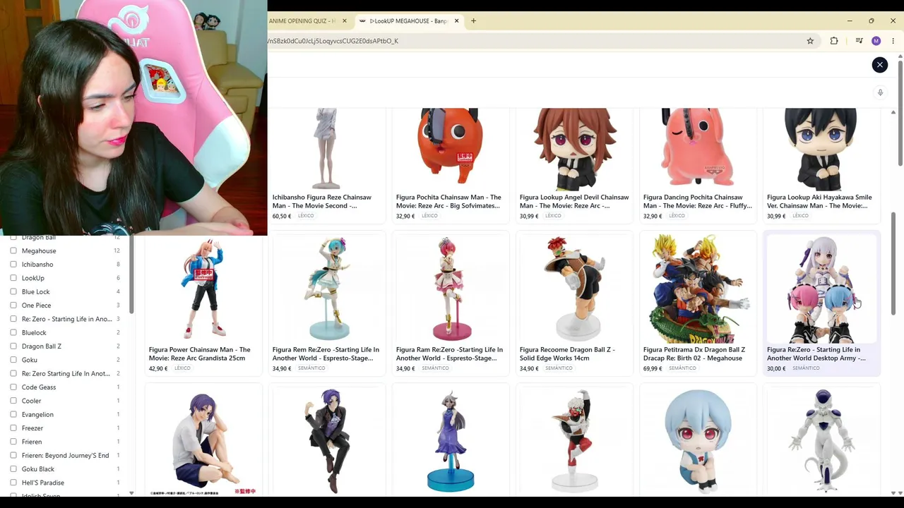Screen dimensions: 904x508
Task: Open Figura Recoome Dragon Ball Z link
Action: click(567, 354)
